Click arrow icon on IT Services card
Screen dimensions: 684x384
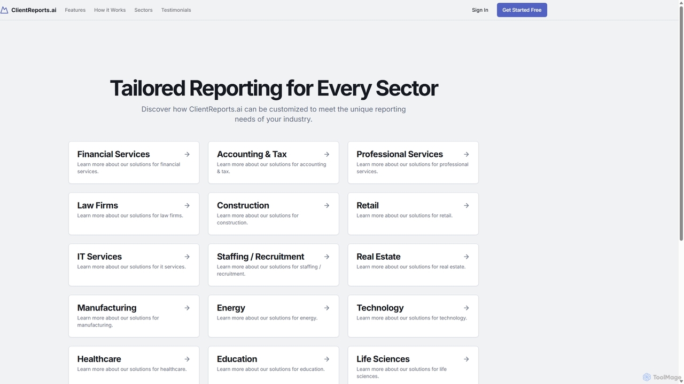tap(187, 257)
